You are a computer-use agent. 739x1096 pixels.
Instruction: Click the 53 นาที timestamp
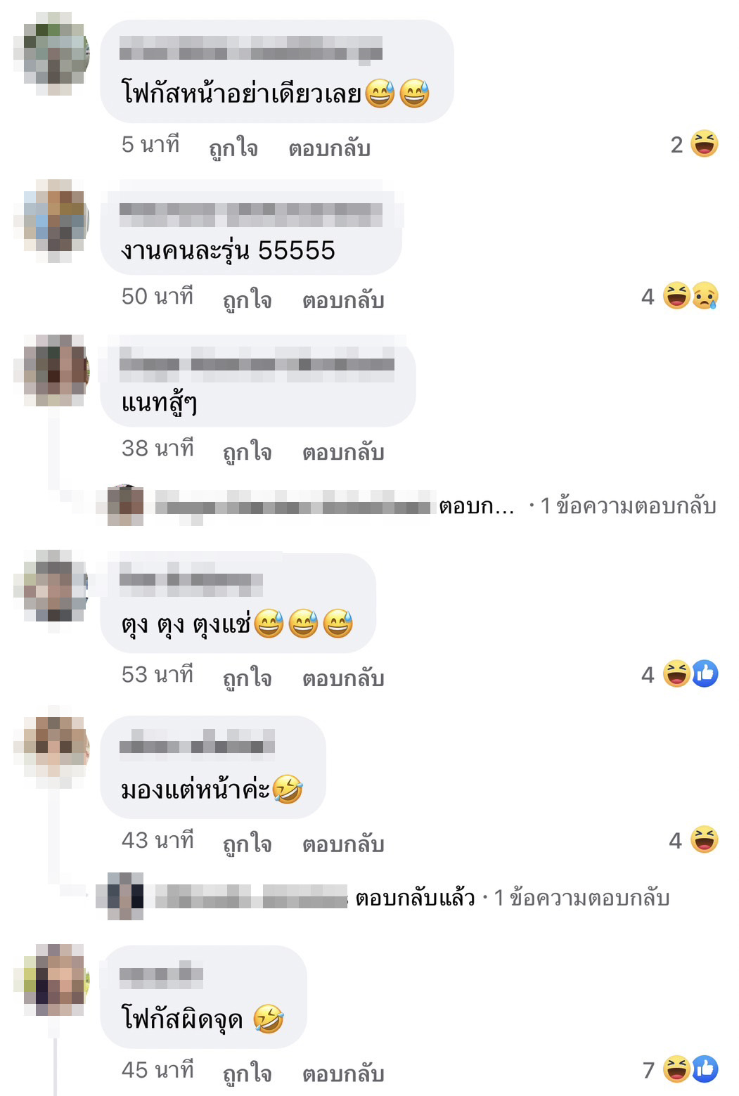(158, 675)
